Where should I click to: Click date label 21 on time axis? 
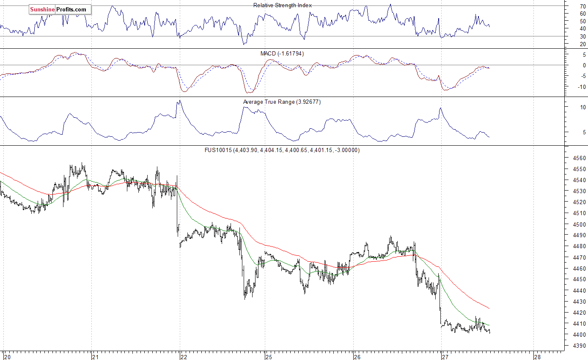95,357
